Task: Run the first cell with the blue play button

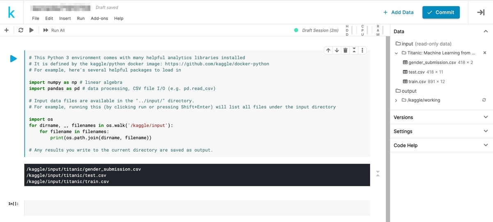Action: 14,59
